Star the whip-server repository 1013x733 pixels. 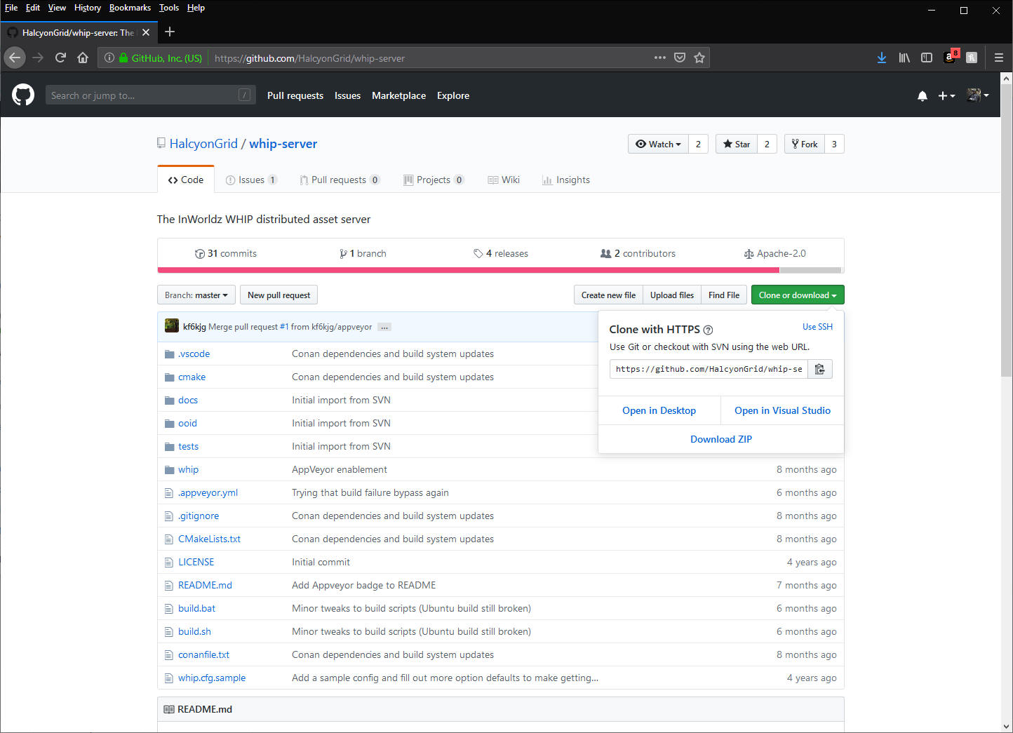pyautogui.click(x=737, y=144)
